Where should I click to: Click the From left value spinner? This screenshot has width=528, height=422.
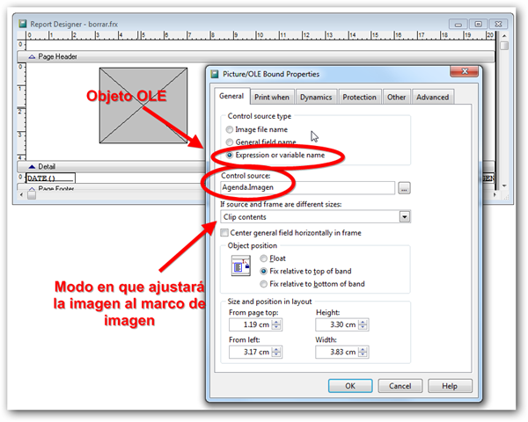pos(255,352)
